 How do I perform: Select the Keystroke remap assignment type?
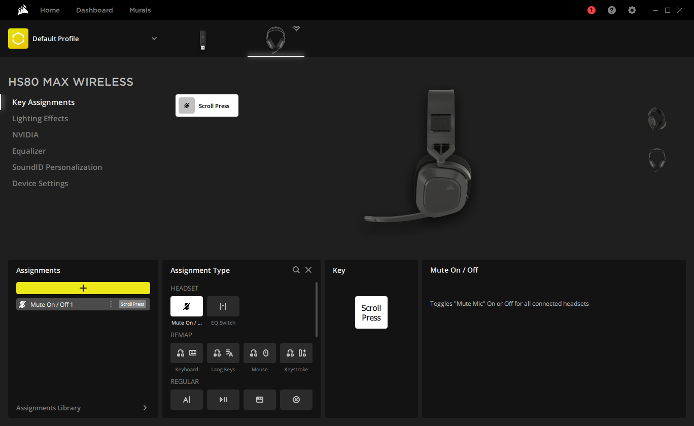click(x=296, y=353)
